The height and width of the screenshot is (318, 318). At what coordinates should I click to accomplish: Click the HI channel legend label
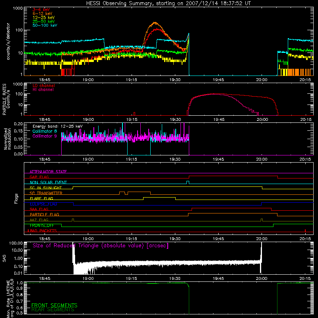point(43,90)
